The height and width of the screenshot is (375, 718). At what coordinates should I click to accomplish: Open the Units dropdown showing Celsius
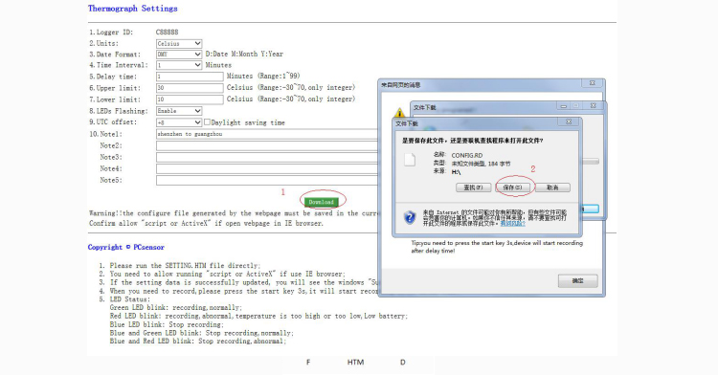179,43
